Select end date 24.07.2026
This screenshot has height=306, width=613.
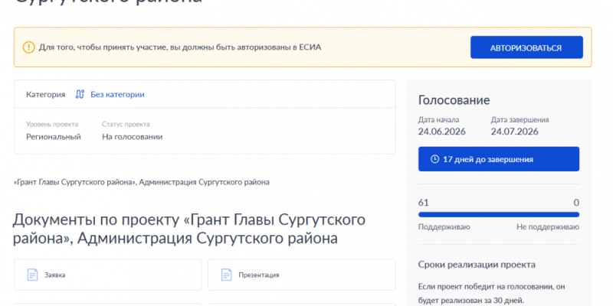(x=514, y=132)
